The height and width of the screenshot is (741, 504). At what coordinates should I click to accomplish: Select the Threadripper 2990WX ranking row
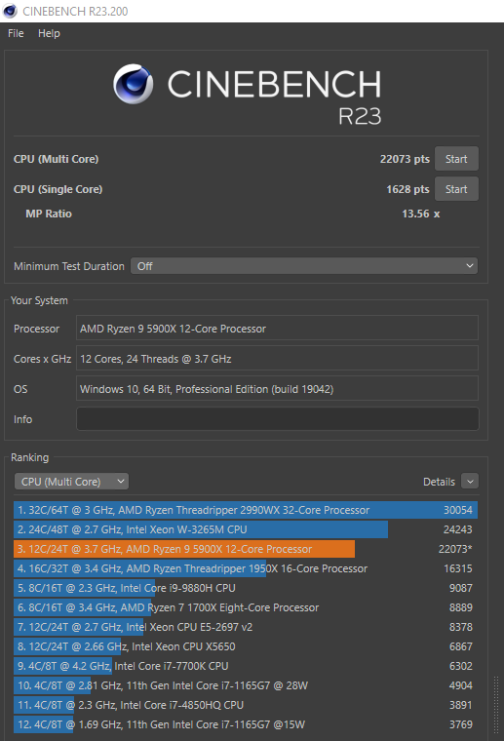coord(246,510)
